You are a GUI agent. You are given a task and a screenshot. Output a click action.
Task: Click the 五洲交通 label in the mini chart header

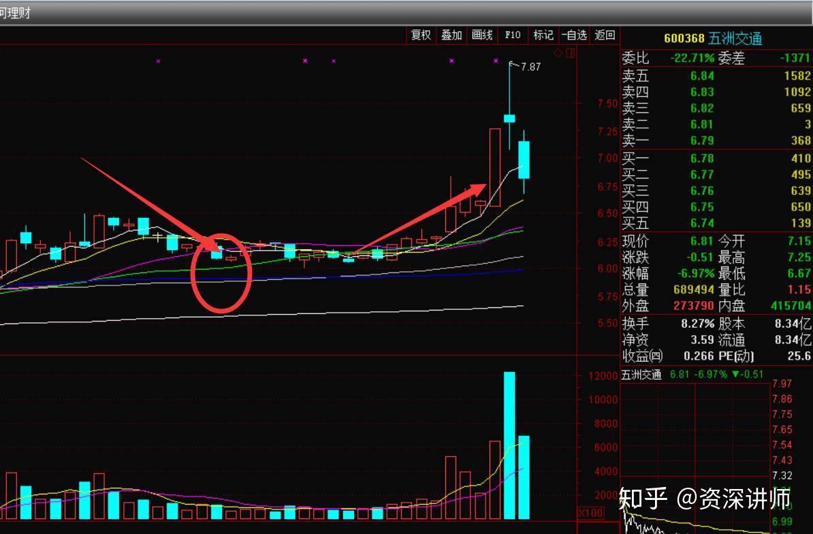coord(641,375)
